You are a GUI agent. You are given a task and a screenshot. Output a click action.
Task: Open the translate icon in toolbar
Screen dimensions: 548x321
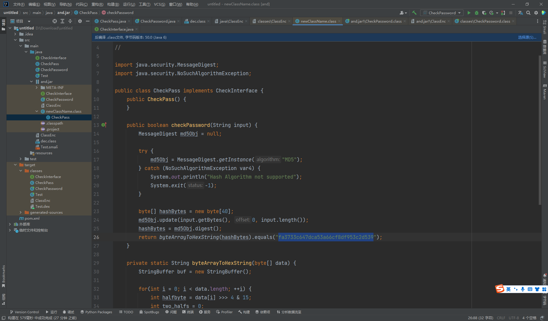point(520,13)
